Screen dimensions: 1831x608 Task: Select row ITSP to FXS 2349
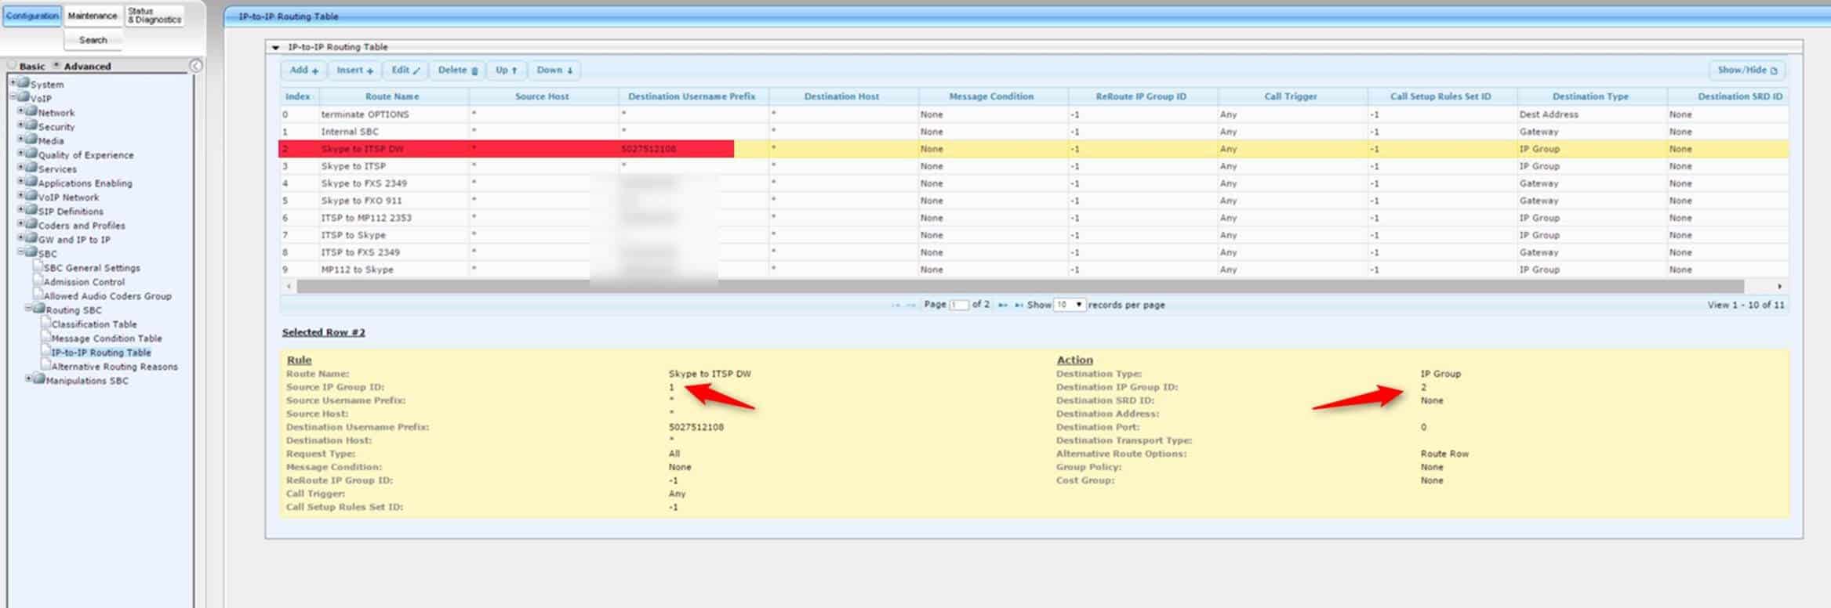[1034, 252]
